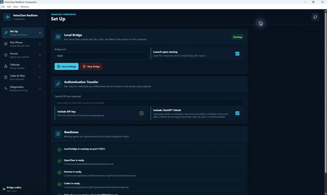Click the 'Authentication Transfer' heading
The image size is (327, 195).
coord(81,82)
